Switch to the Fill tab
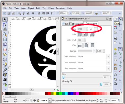 point(65,24)
